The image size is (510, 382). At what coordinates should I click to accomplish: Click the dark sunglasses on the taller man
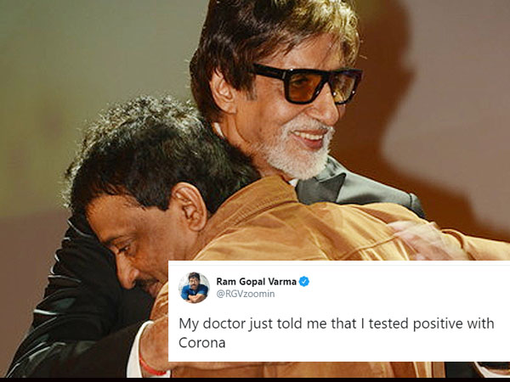click(x=308, y=83)
